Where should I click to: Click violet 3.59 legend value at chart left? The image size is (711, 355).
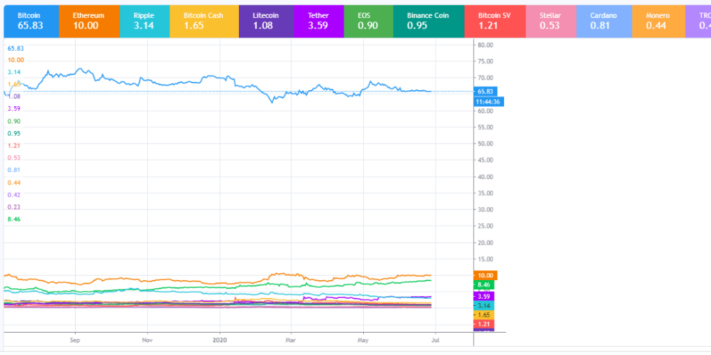pyautogui.click(x=14, y=109)
